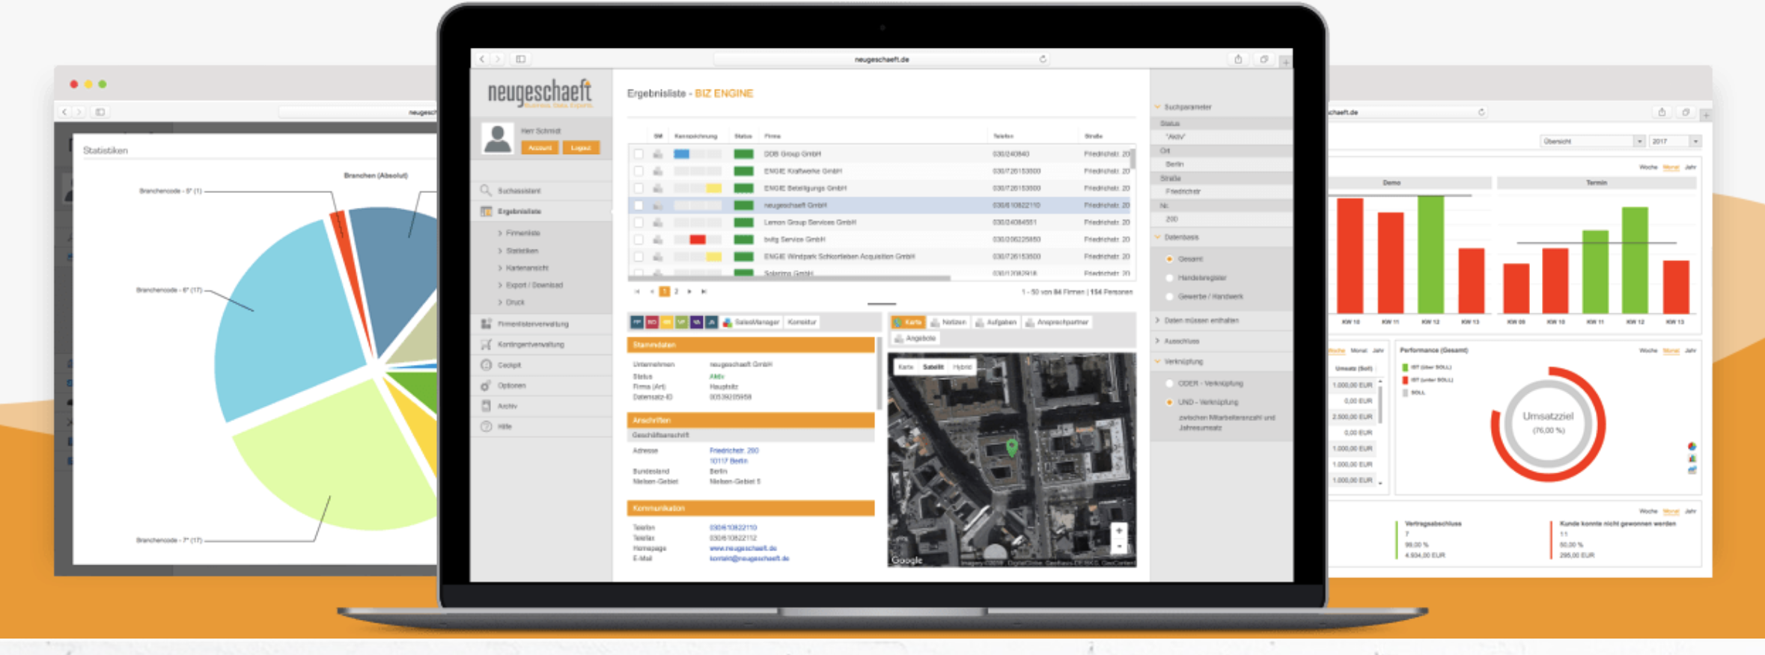Go to first page of results

pos(636,292)
